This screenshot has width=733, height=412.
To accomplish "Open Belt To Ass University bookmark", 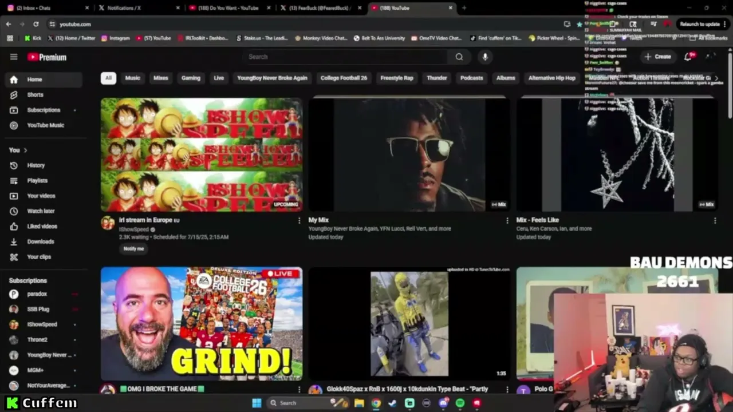I will coord(379,38).
